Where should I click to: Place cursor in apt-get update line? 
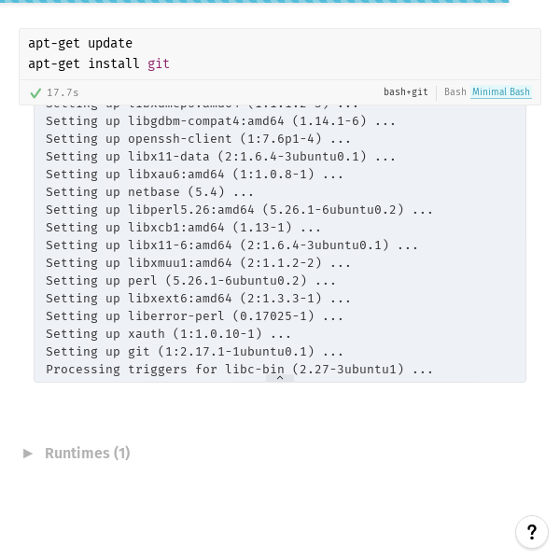pos(80,43)
